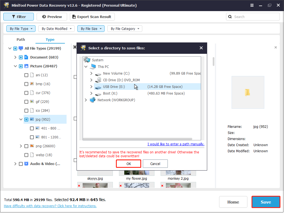Click the New Volume (C:) drive icon
Screen dimensions: 284x213
pos(98,74)
